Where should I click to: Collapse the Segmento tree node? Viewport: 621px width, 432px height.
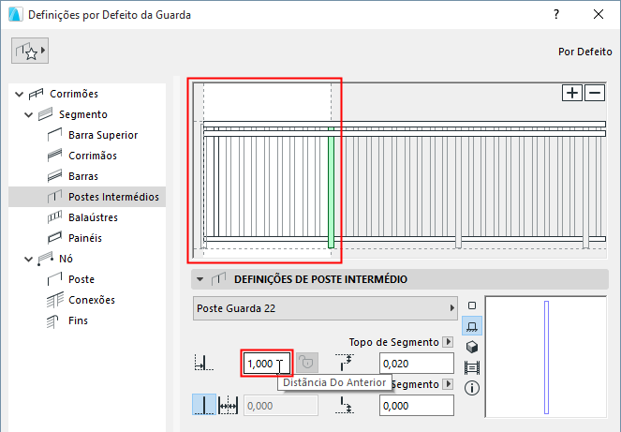coord(28,115)
